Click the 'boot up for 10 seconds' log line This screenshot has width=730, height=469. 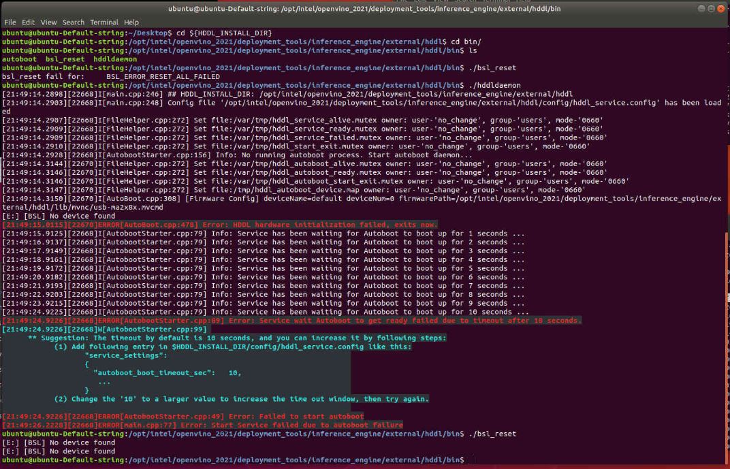coord(266,312)
